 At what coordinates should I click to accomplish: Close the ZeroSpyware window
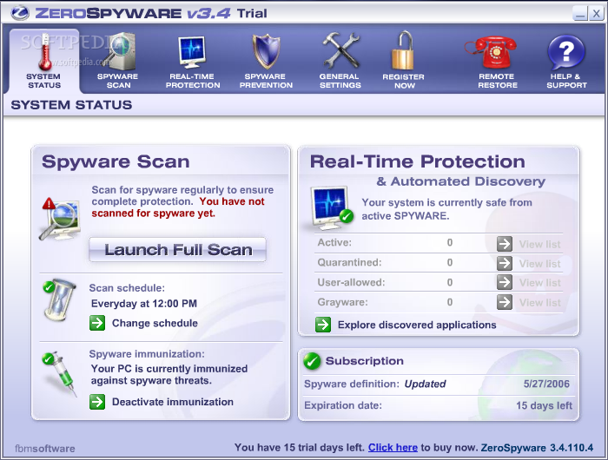click(x=596, y=14)
